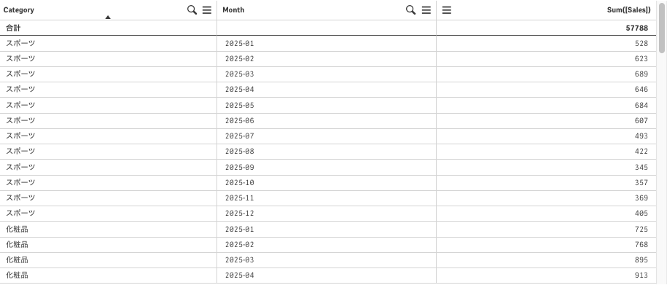The width and height of the screenshot is (667, 285).
Task: Select the sales value 689
Action: coord(641,74)
